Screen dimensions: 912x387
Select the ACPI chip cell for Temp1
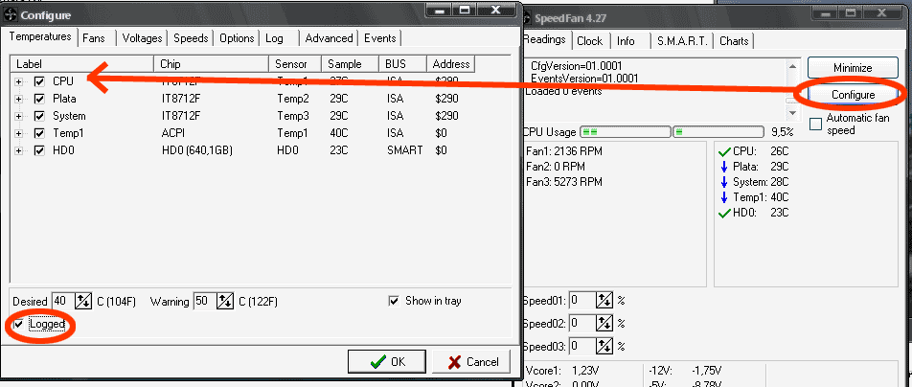[172, 133]
